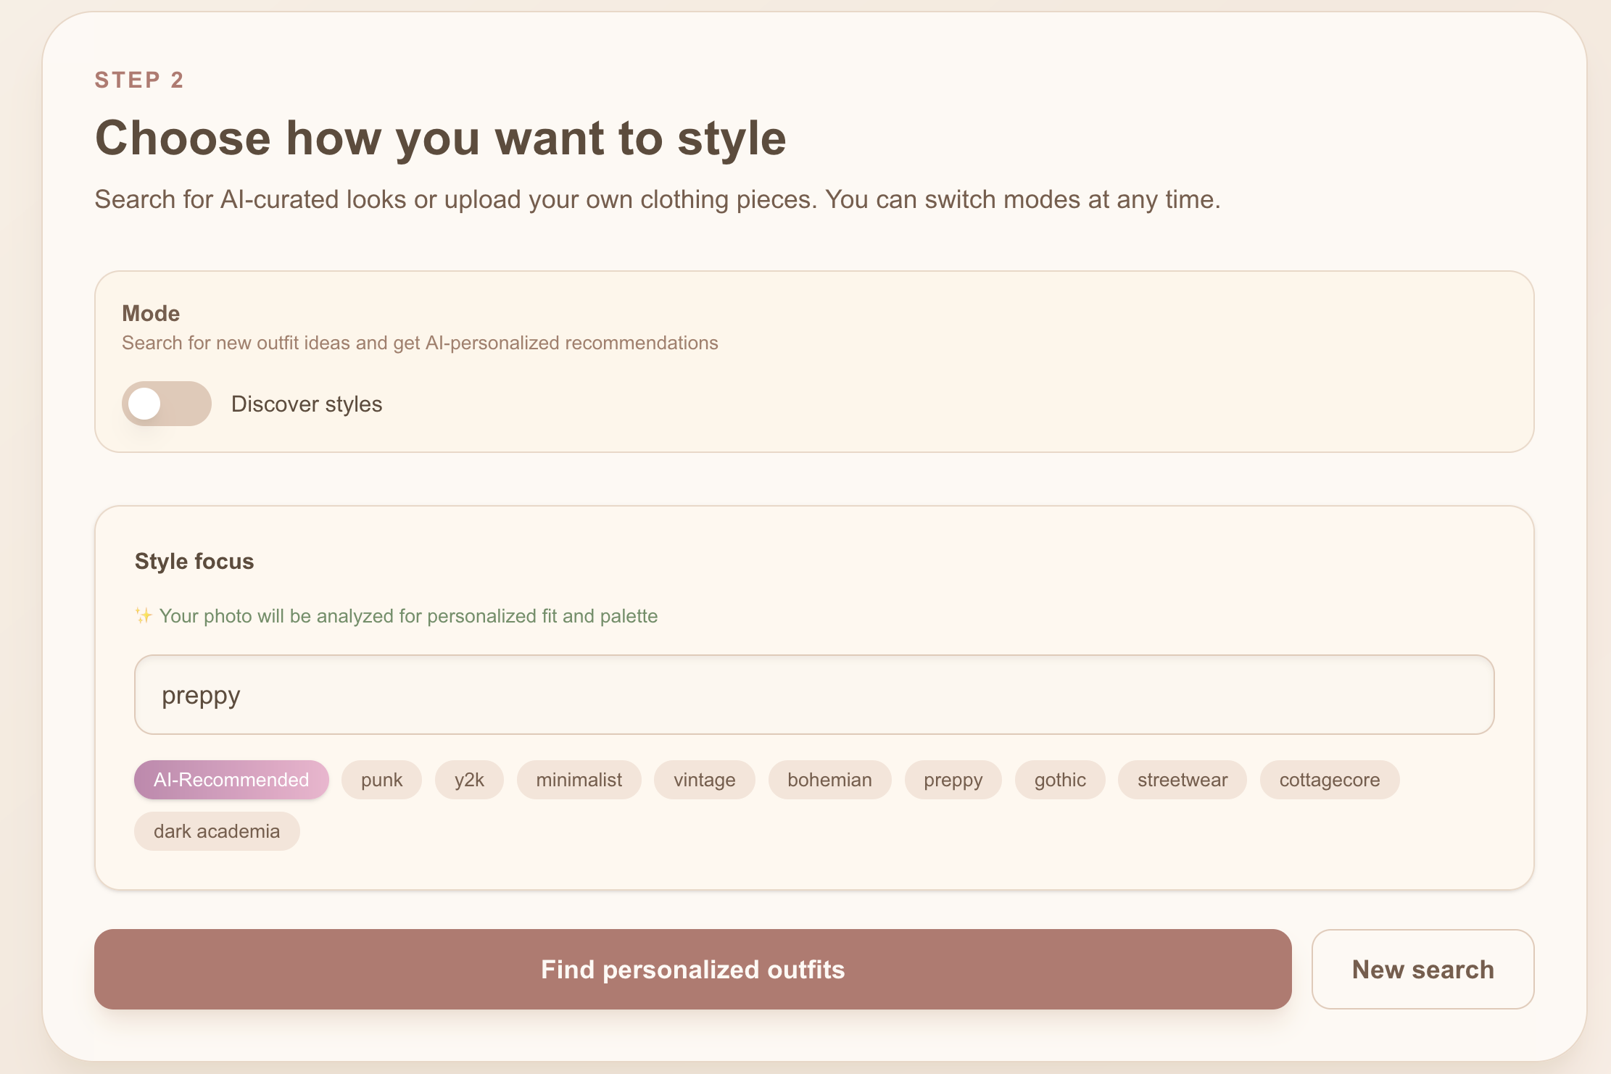The width and height of the screenshot is (1611, 1074).
Task: Select the minimalist style chip
Action: tap(579, 780)
